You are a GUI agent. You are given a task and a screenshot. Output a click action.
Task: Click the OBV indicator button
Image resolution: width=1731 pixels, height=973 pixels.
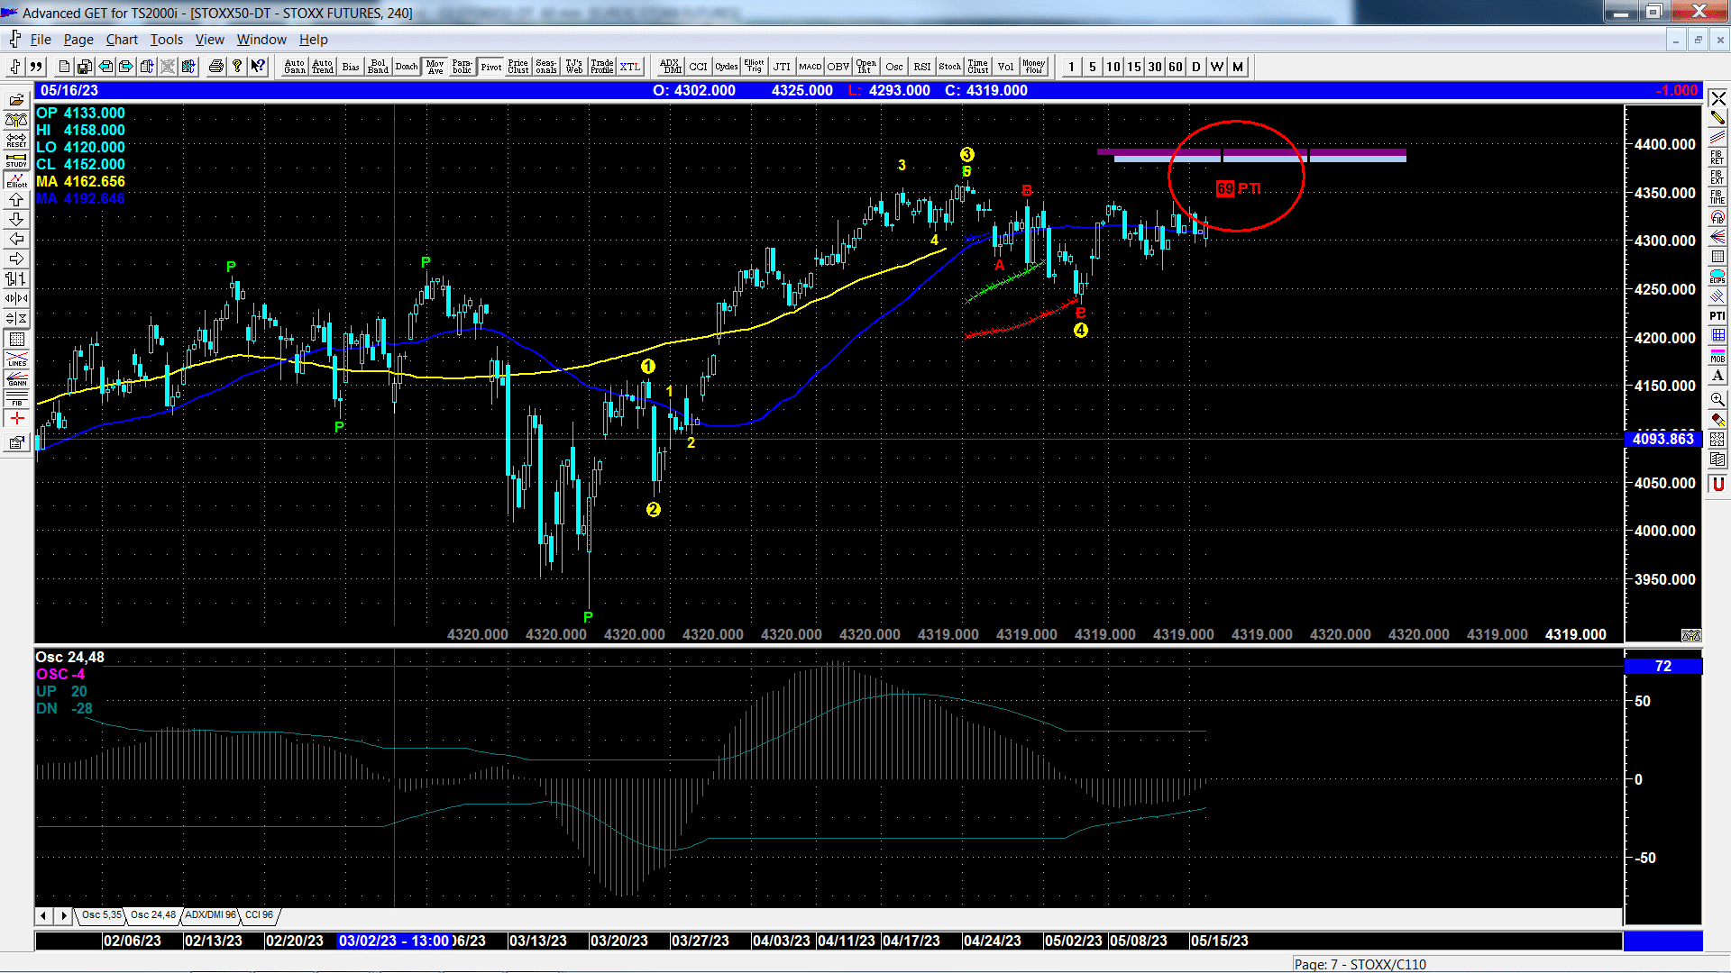[838, 67]
